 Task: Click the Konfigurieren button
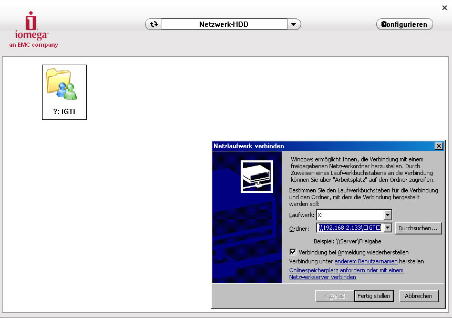coord(405,24)
